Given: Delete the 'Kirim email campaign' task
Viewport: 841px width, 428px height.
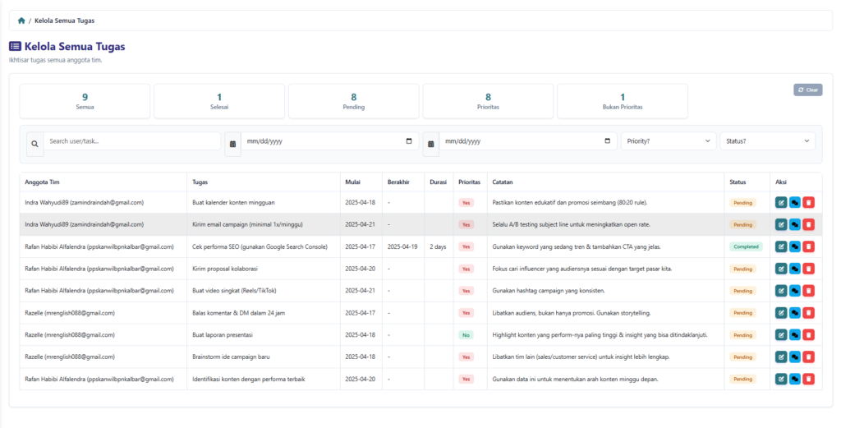Looking at the screenshot, I should [808, 224].
